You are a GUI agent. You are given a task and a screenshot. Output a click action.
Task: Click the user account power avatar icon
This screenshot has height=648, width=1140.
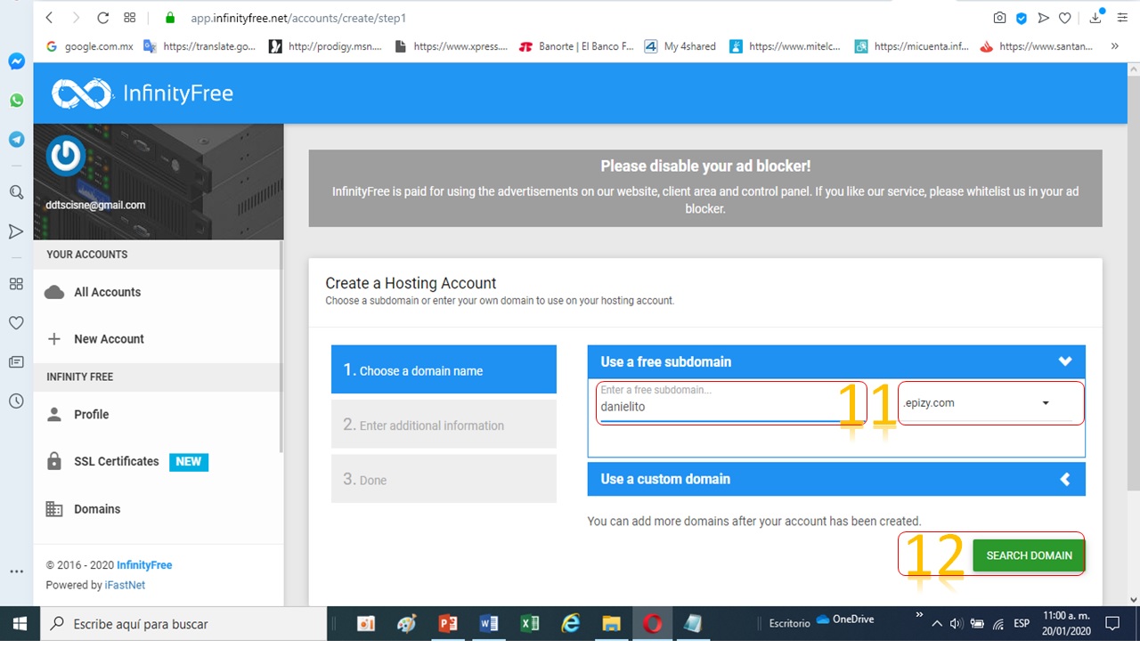click(65, 157)
